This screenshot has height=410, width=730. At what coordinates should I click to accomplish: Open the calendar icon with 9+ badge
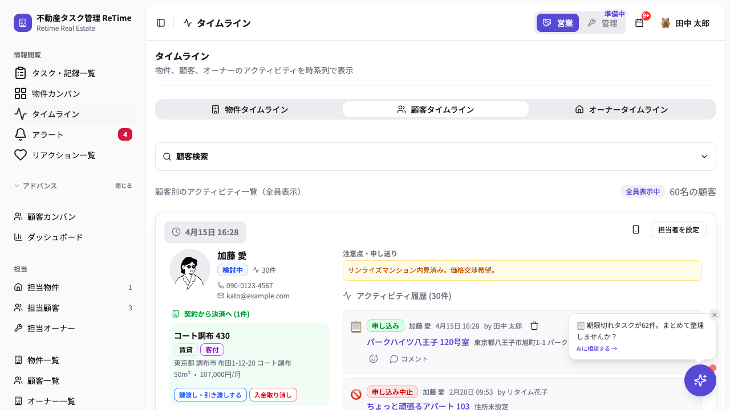pyautogui.click(x=639, y=23)
